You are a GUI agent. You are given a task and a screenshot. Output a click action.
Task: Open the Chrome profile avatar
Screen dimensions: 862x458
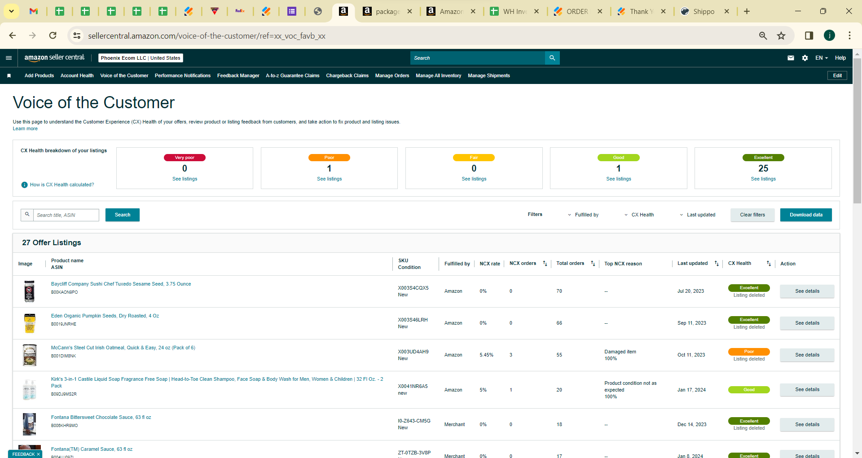point(829,35)
